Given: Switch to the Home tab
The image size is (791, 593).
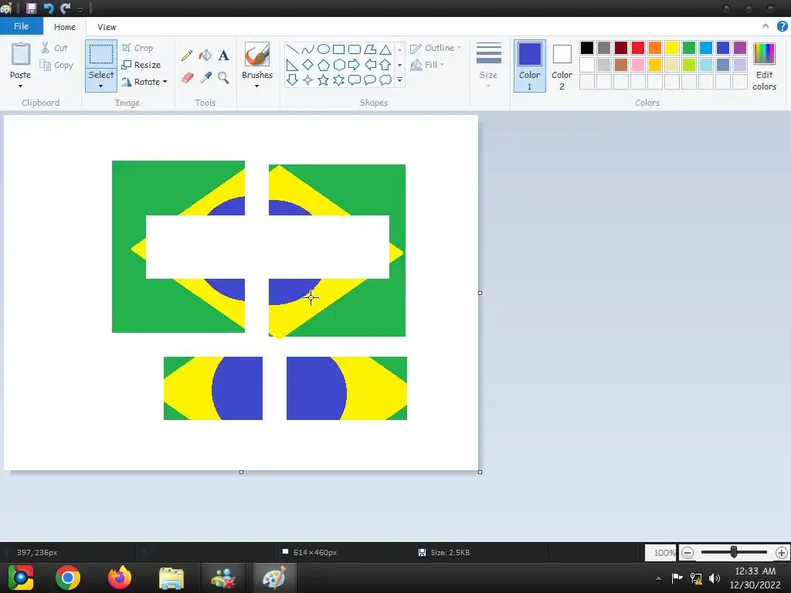Looking at the screenshot, I should click(x=65, y=27).
